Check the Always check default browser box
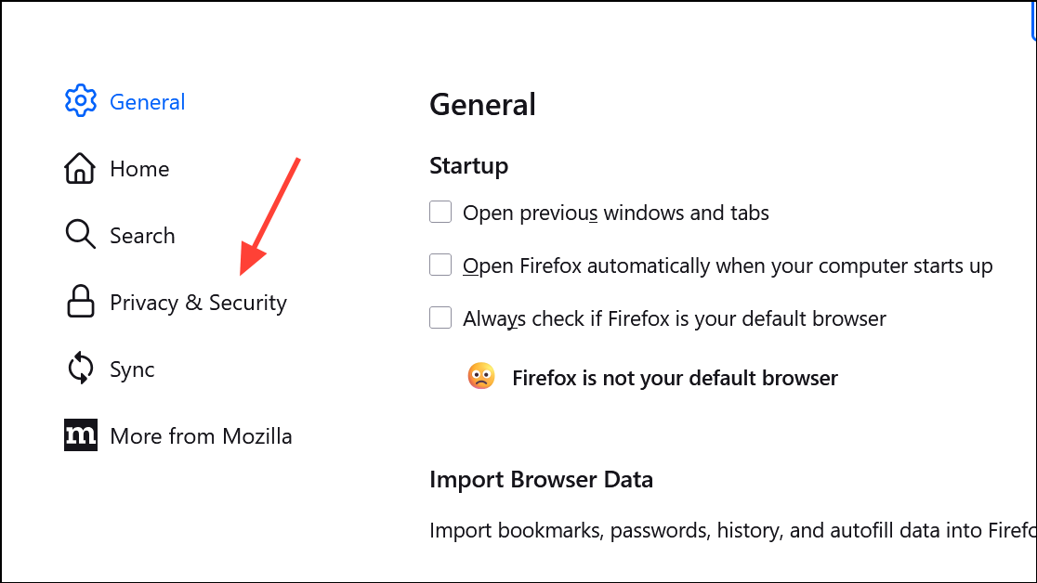 [440, 318]
